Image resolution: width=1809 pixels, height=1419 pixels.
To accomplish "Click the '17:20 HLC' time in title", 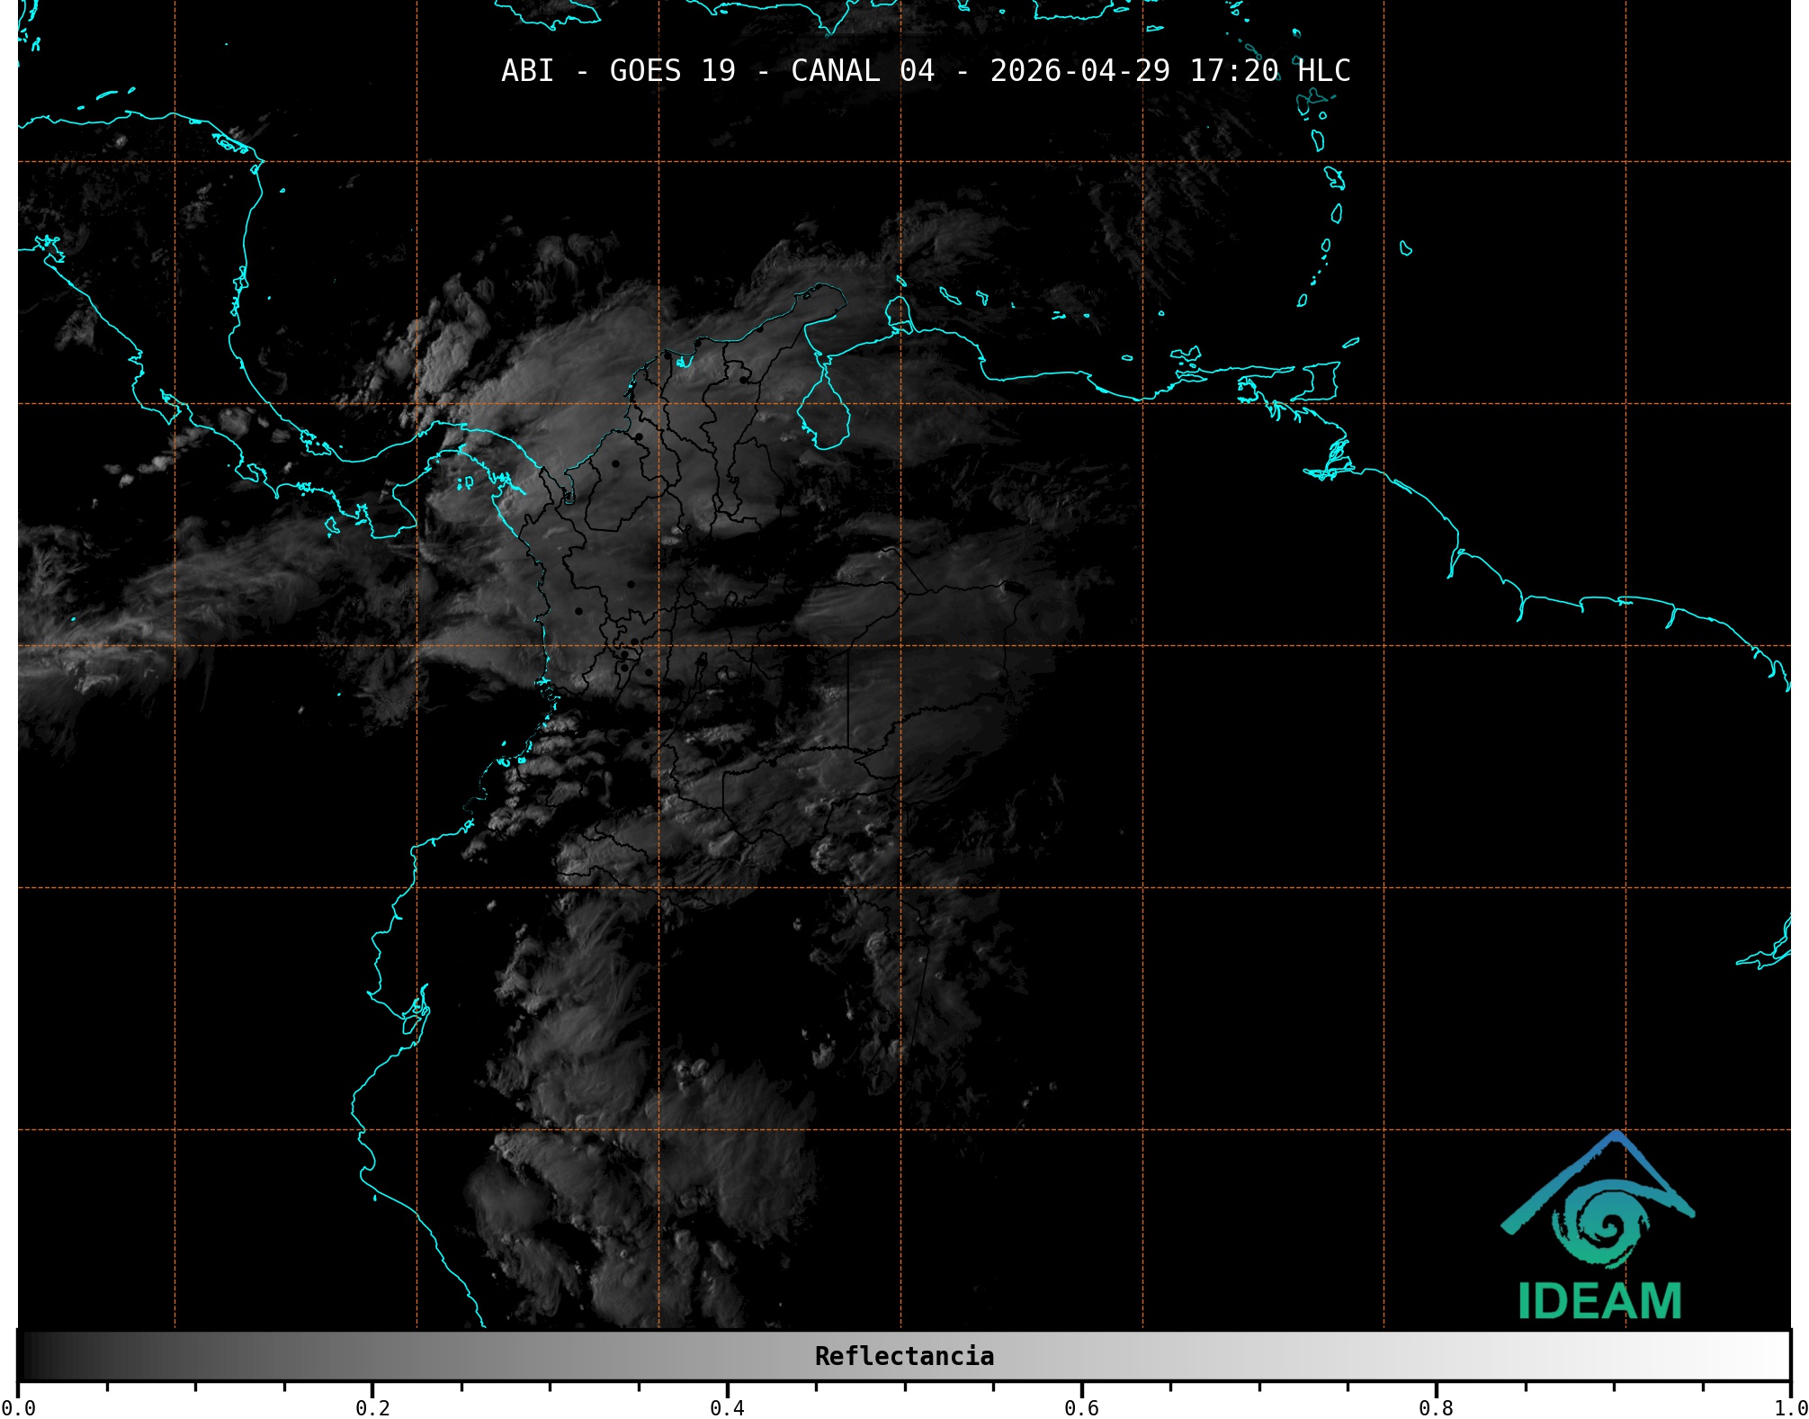I will point(1269,71).
